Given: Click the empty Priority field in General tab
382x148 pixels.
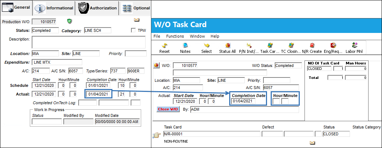Looking at the screenshot, I should point(136,54).
